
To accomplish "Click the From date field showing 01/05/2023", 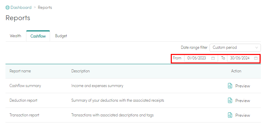I will click(x=201, y=58).
